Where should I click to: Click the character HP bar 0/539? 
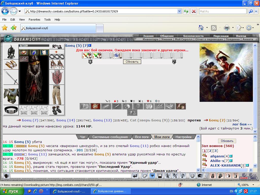pos(34,46)
